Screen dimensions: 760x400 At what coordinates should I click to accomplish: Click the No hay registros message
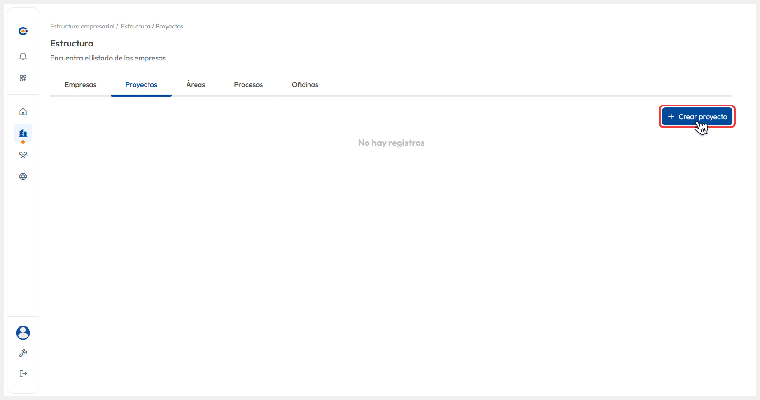point(391,143)
